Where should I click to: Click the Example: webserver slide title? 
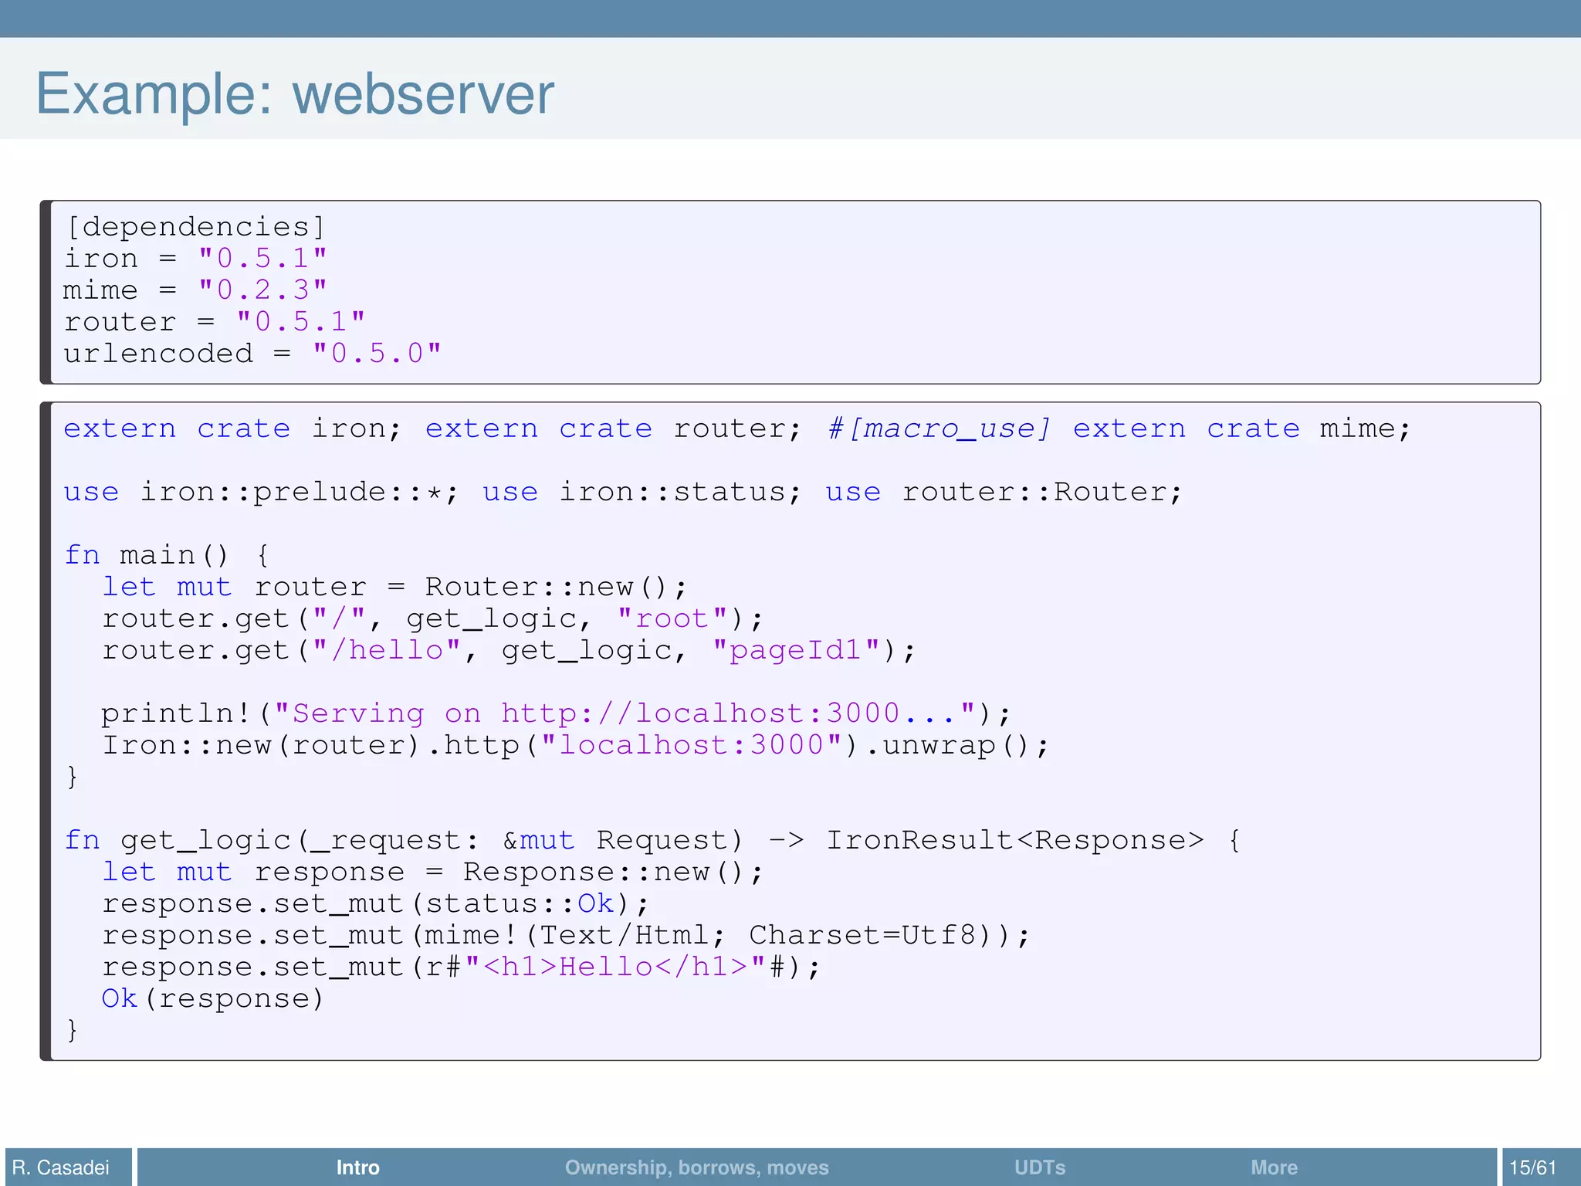pyautogui.click(x=295, y=93)
